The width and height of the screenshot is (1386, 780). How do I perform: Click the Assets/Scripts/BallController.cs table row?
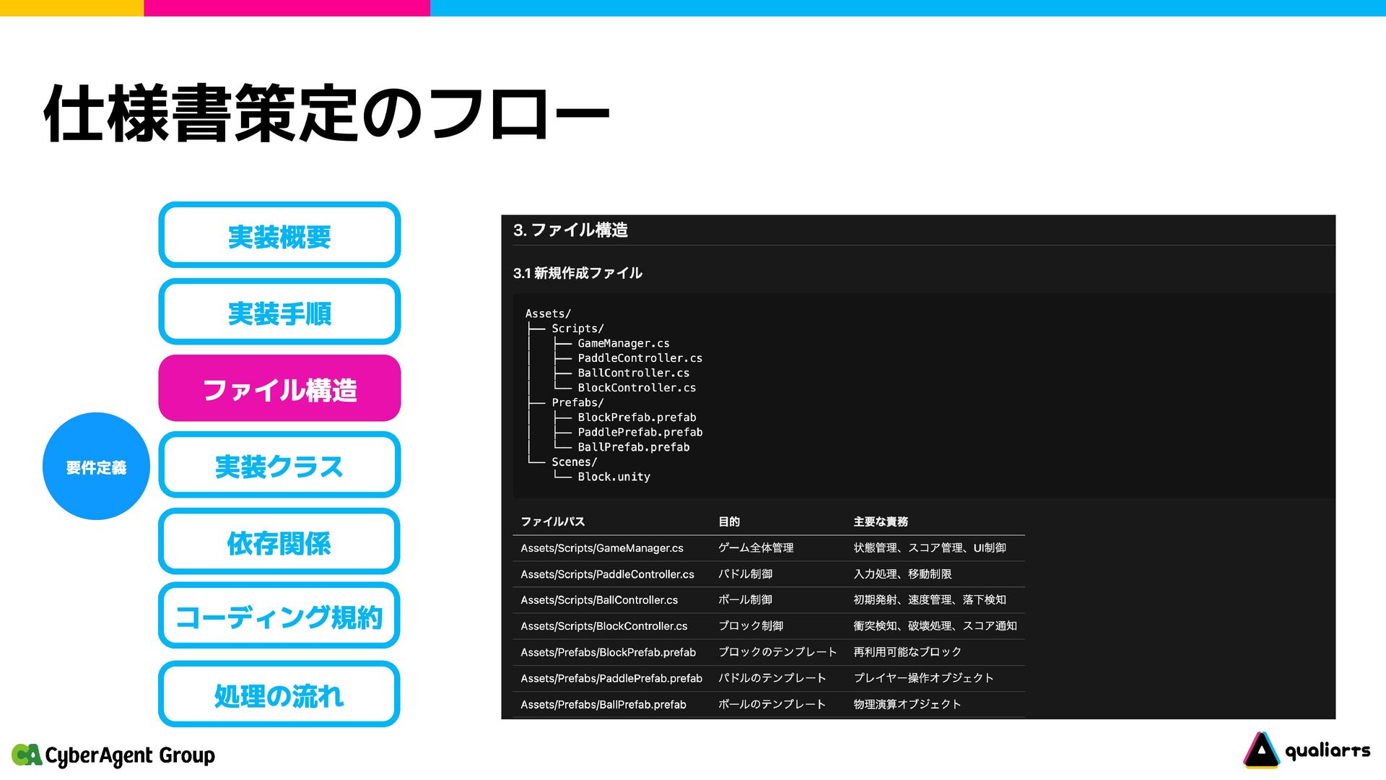click(x=599, y=600)
